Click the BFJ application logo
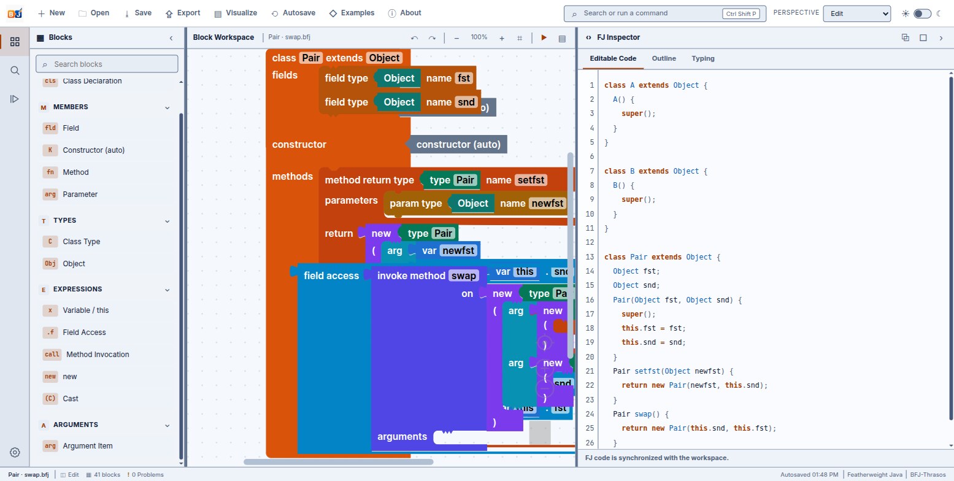Image resolution: width=954 pixels, height=481 pixels. click(x=14, y=13)
